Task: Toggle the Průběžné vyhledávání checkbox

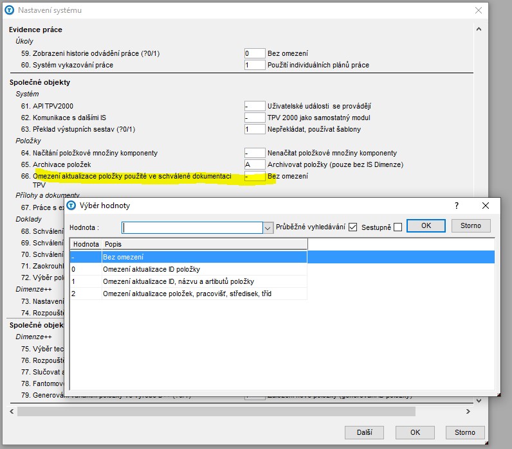Action: tap(352, 227)
